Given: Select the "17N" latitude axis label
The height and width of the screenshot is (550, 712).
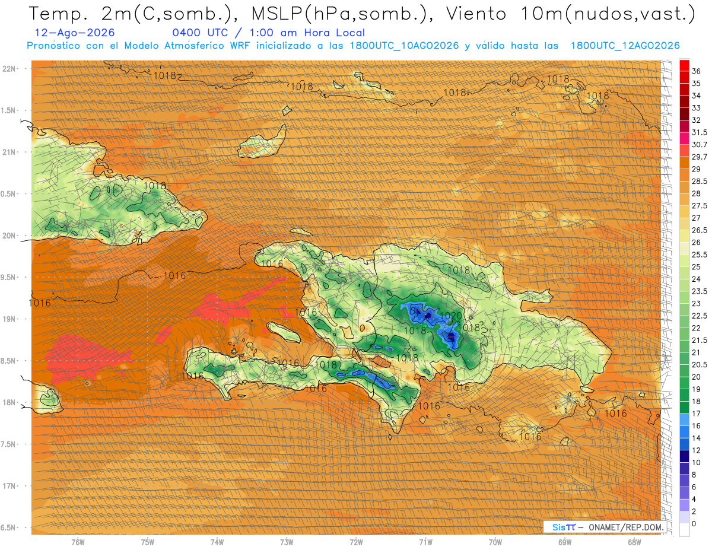Looking at the screenshot, I should point(9,486).
